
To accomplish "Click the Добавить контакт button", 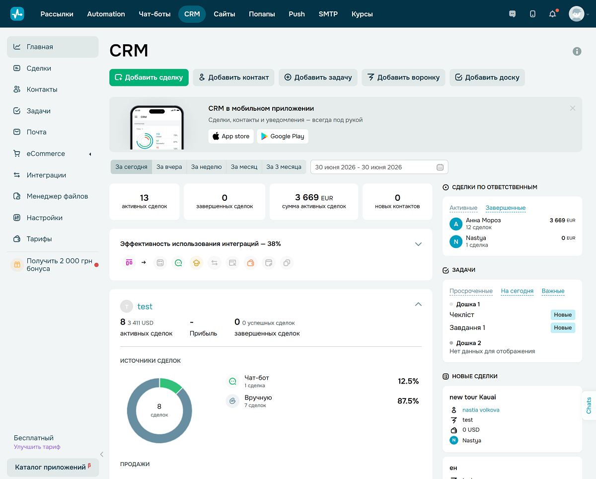I will click(233, 78).
